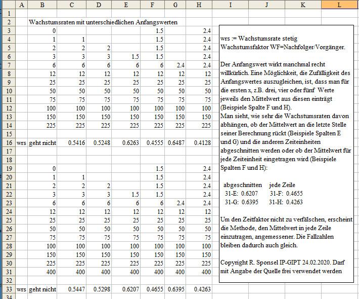Click 'geht nicht' cell in row 33
Image resolution: width=359 pixels, height=299 pixels.
point(42,289)
